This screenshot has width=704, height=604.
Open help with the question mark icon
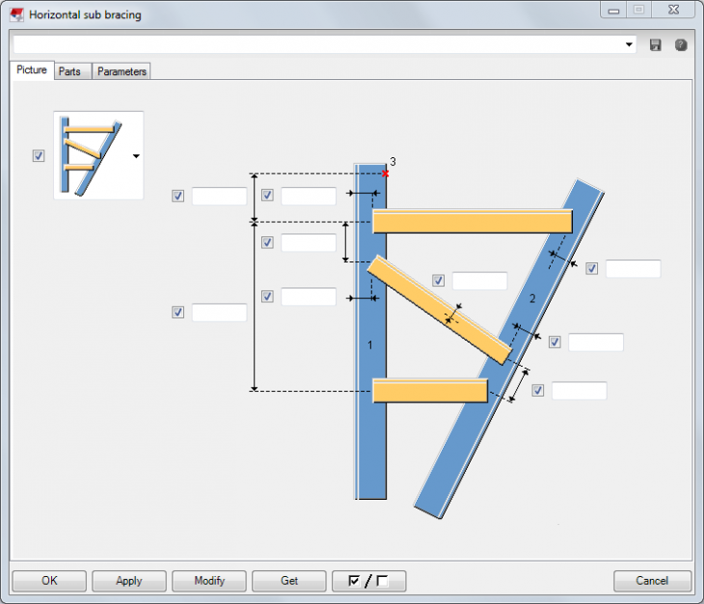coord(681,45)
